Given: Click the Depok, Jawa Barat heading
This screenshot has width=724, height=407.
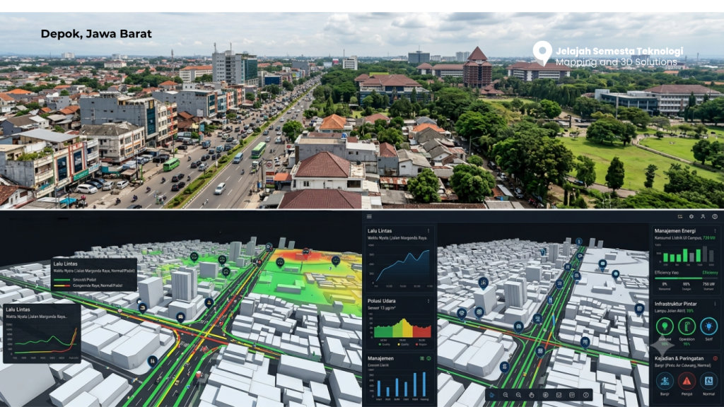Looking at the screenshot, I should (96, 34).
